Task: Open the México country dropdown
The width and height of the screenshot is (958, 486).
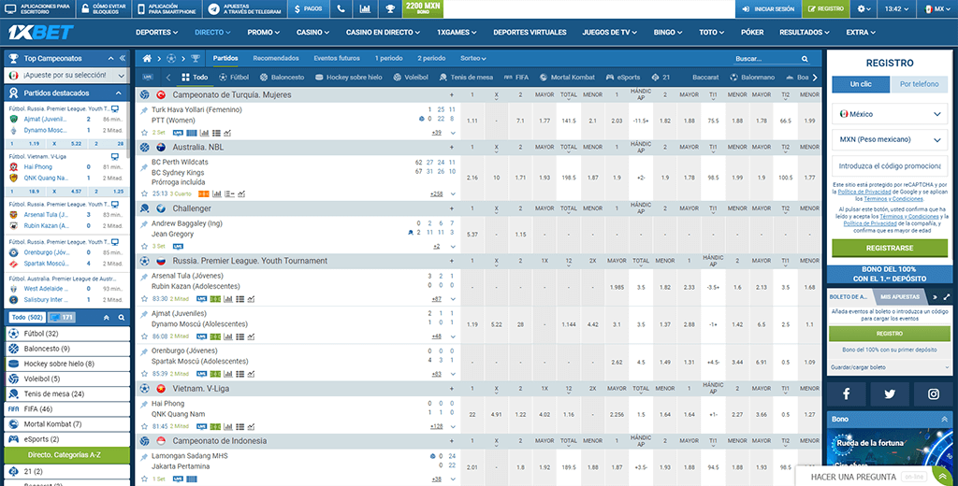Action: click(x=890, y=114)
